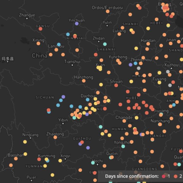Click the red legend swatch for day 1

coord(164,176)
